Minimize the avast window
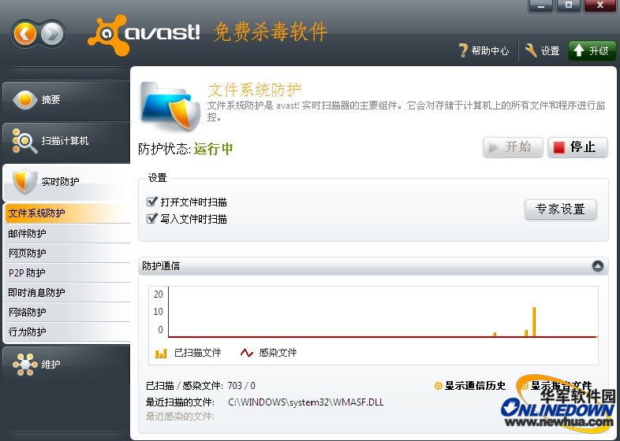 pyautogui.click(x=540, y=6)
